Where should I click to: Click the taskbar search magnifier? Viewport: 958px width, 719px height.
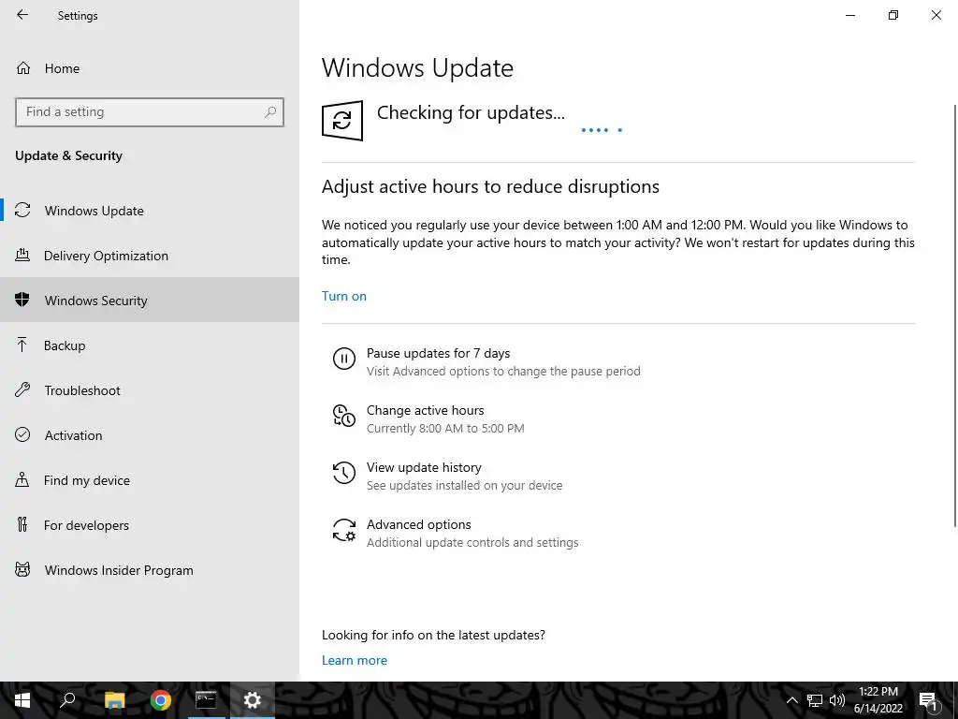pyautogui.click(x=67, y=699)
